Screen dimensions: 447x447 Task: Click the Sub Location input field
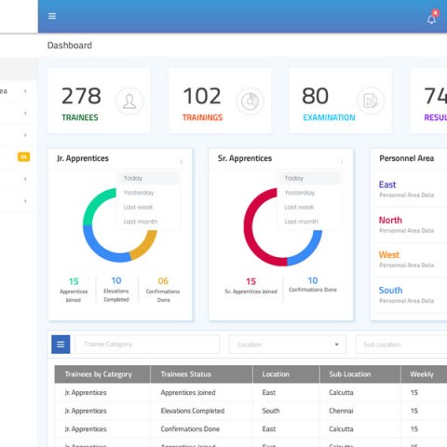coord(401,345)
